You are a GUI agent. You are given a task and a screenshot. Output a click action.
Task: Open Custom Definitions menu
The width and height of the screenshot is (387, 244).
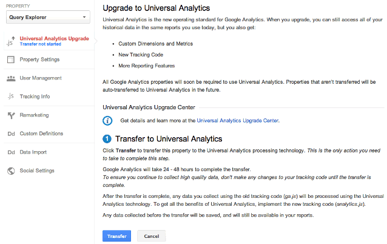[41, 134]
